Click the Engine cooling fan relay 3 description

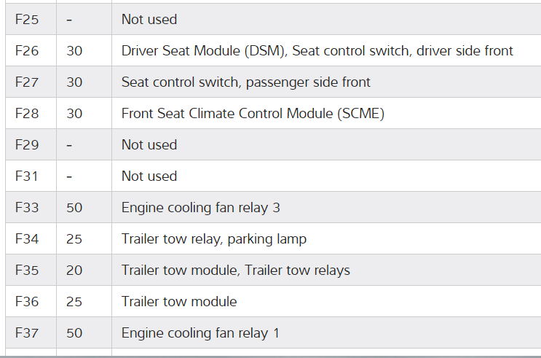pos(200,208)
